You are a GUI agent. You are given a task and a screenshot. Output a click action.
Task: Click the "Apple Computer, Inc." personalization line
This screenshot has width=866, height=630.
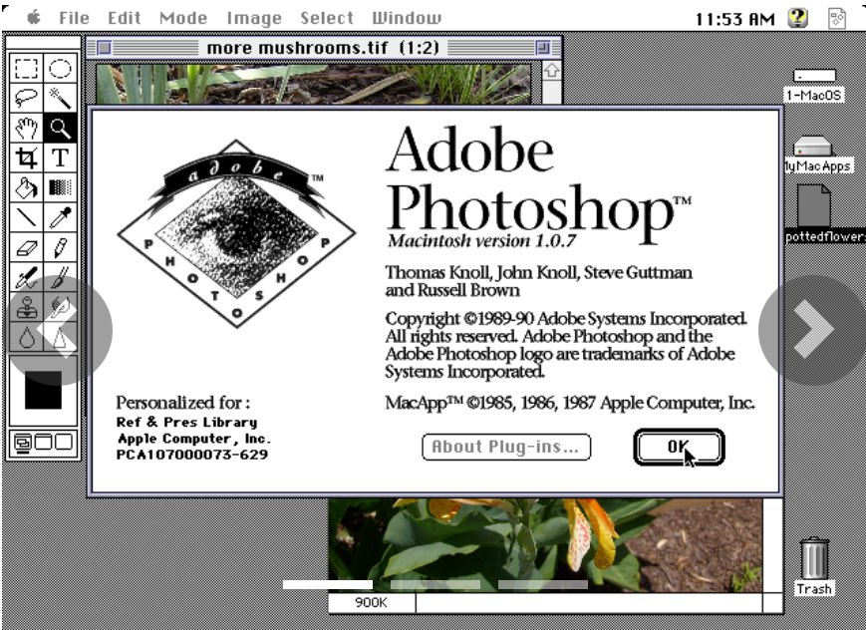click(x=194, y=439)
